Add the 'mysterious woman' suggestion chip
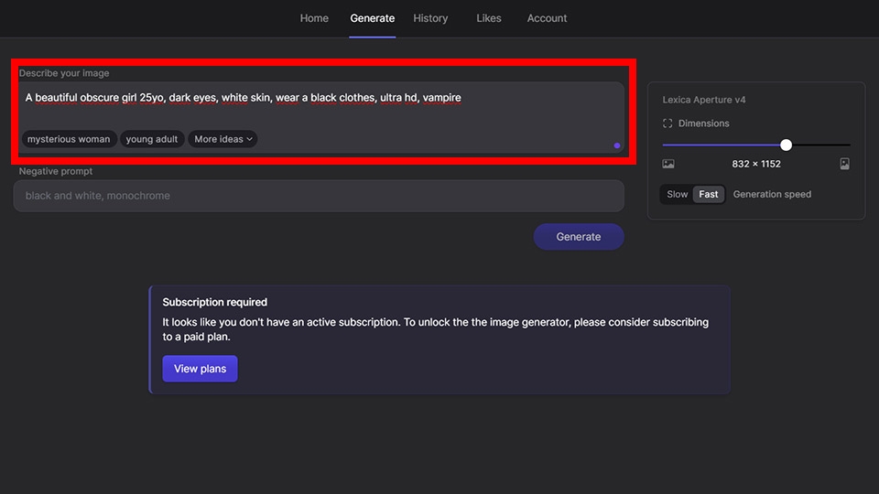Screen dimensions: 879x494 pos(69,139)
